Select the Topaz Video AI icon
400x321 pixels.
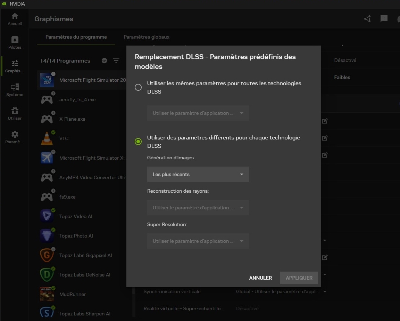pyautogui.click(x=47, y=216)
